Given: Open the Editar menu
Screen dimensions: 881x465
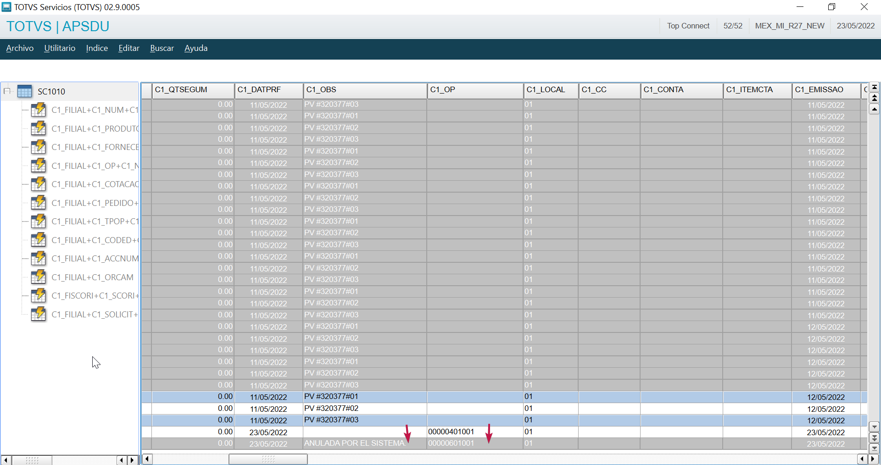Looking at the screenshot, I should click(129, 48).
